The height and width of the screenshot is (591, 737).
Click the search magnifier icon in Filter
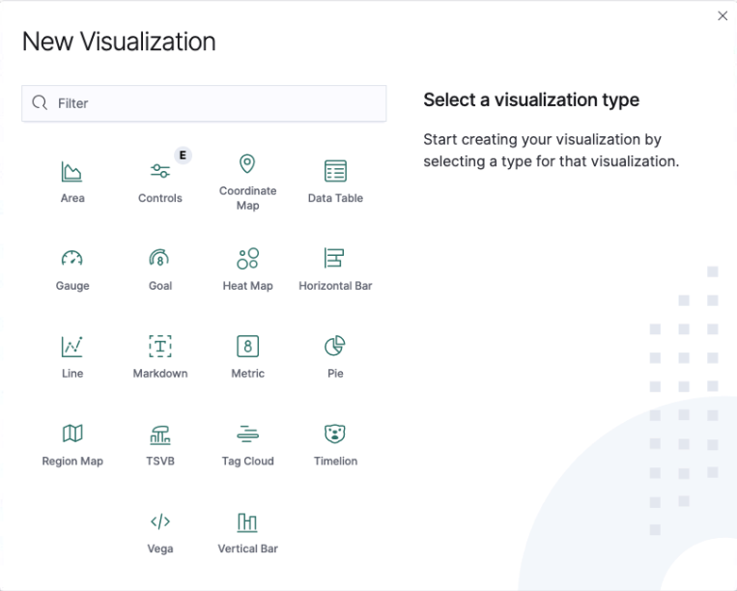pyautogui.click(x=40, y=103)
